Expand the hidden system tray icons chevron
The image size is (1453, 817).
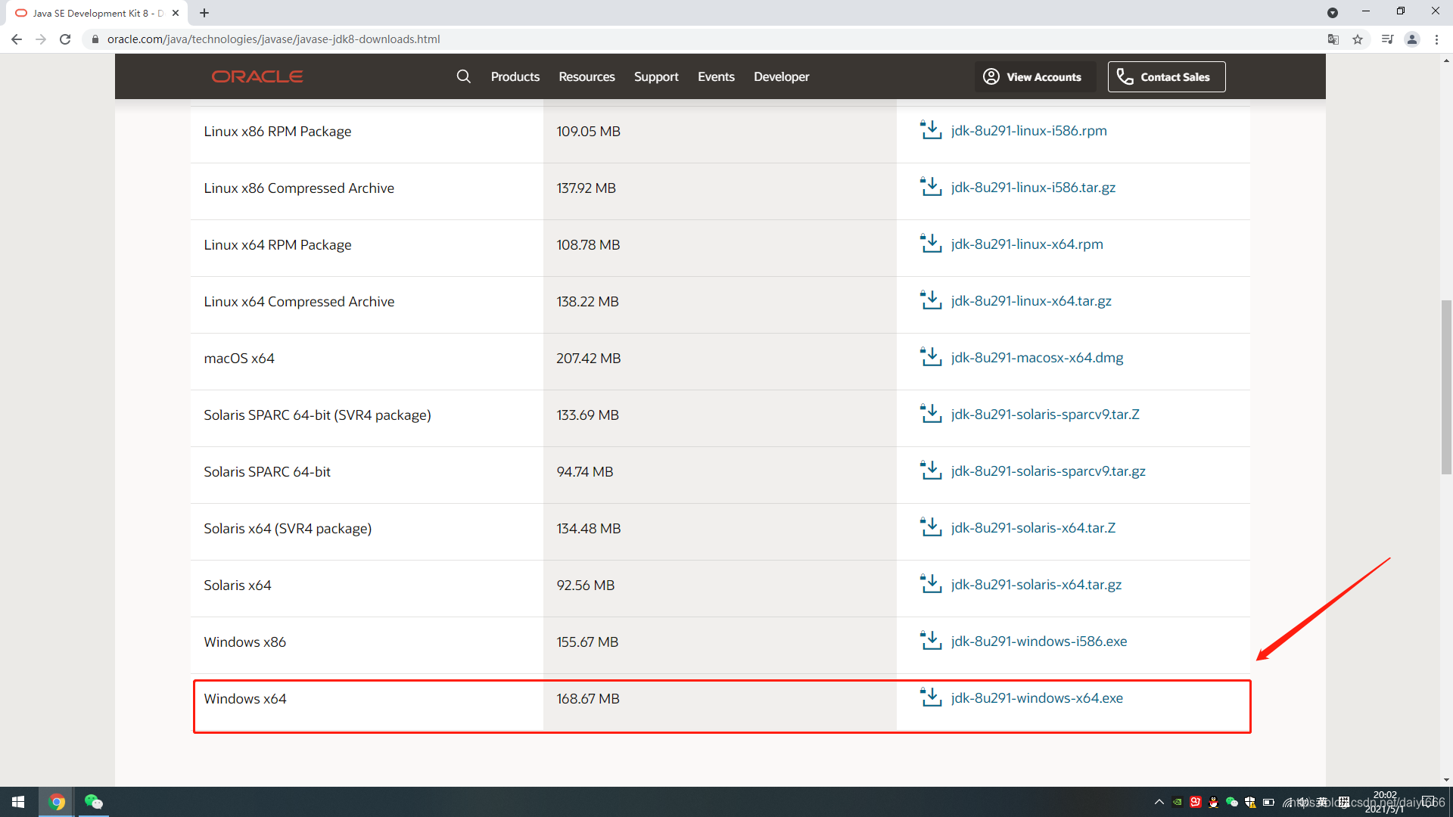click(x=1159, y=802)
